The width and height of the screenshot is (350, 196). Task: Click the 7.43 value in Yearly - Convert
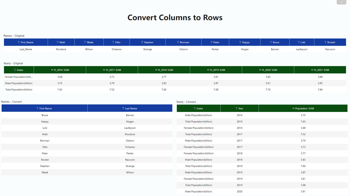point(303,122)
